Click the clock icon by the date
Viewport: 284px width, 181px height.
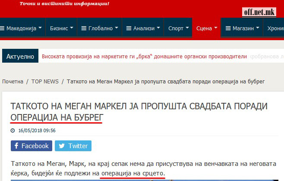click(13, 130)
